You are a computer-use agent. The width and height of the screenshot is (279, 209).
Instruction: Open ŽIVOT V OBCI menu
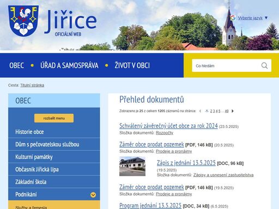pos(132,65)
